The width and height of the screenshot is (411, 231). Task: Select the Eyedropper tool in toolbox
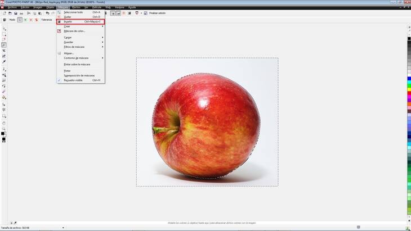[4, 62]
